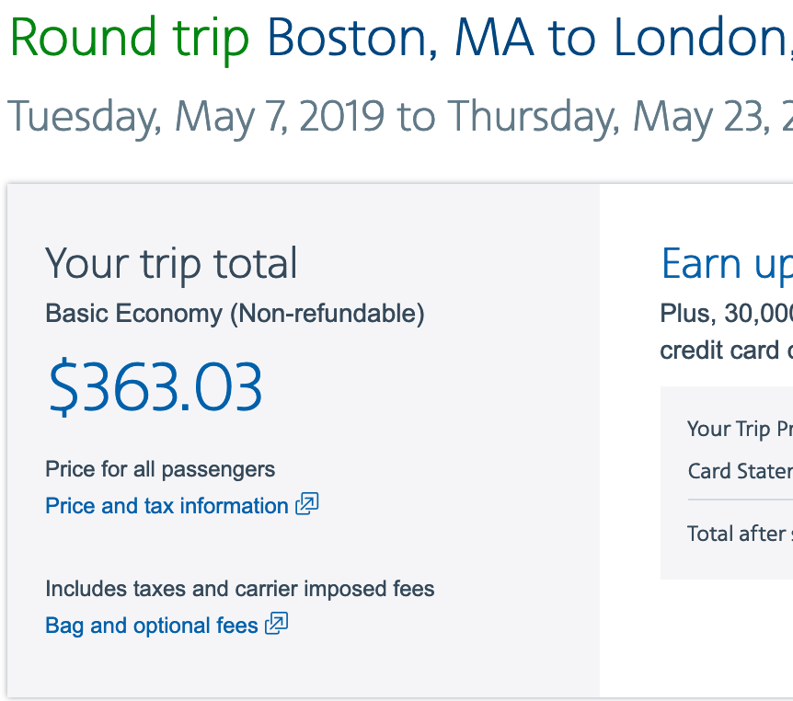Screen dimensions: 793x701
Task: Click external-link icon beside Price and tax information
Action: tap(307, 504)
